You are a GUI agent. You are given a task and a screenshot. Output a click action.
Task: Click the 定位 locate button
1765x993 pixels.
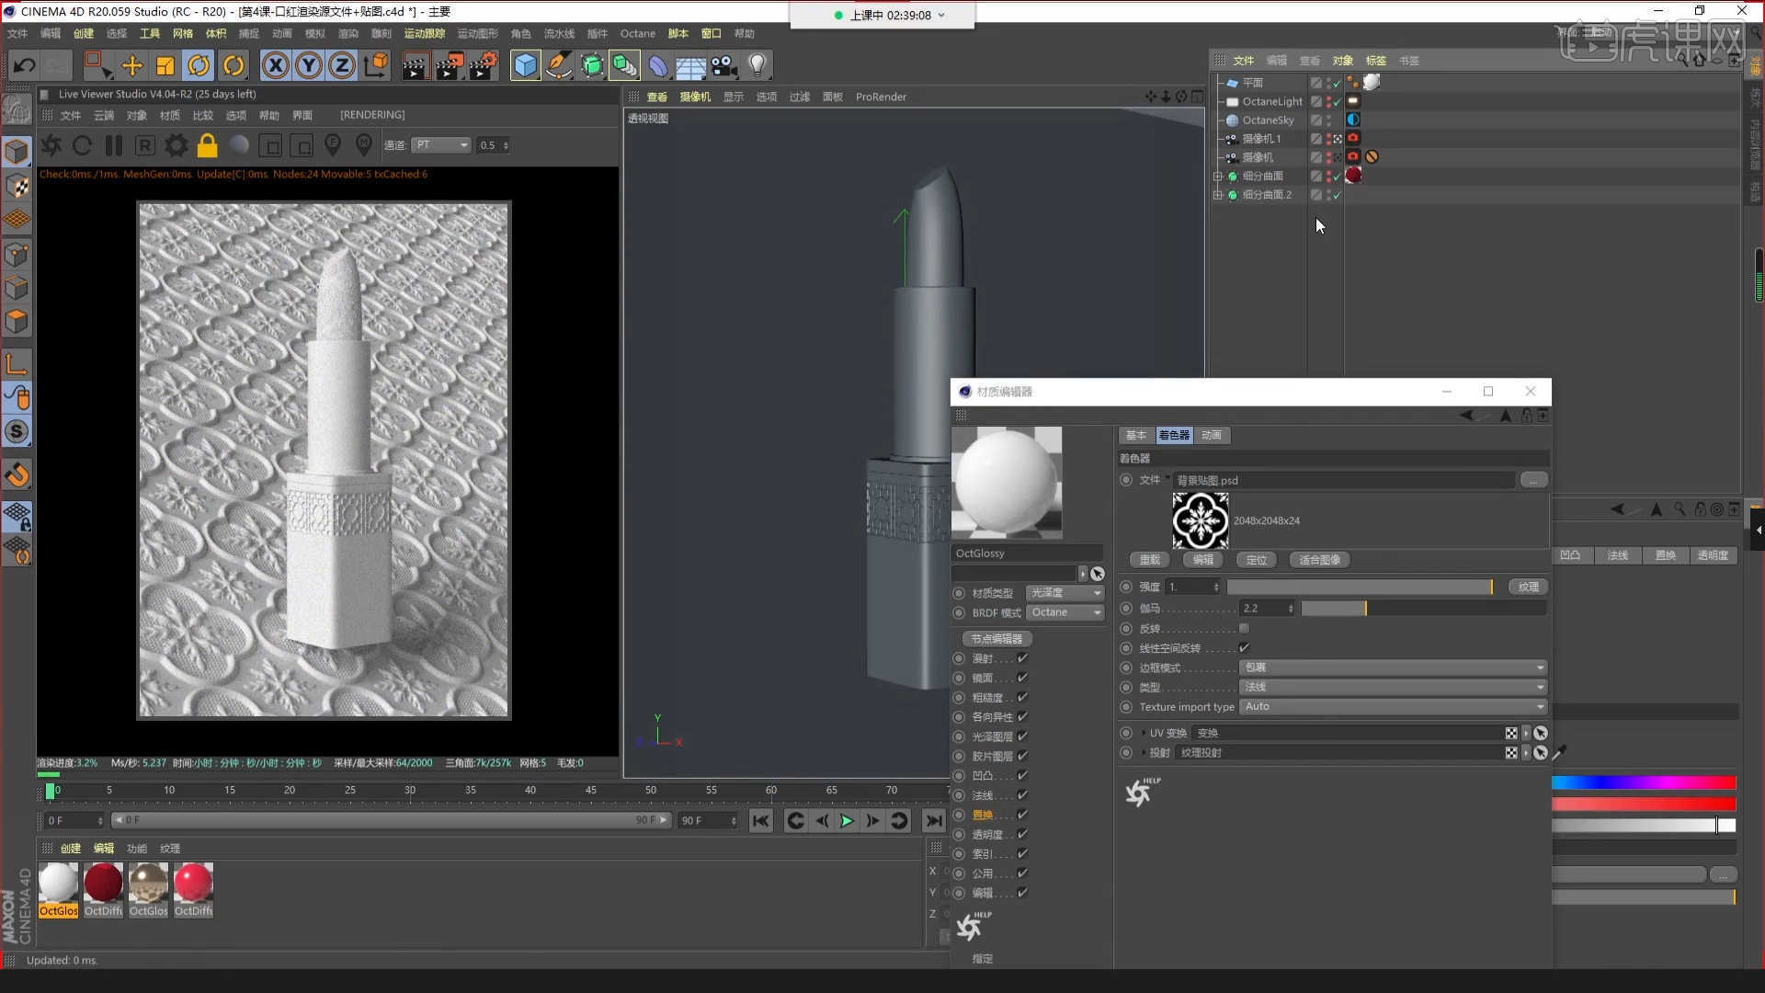tap(1256, 560)
